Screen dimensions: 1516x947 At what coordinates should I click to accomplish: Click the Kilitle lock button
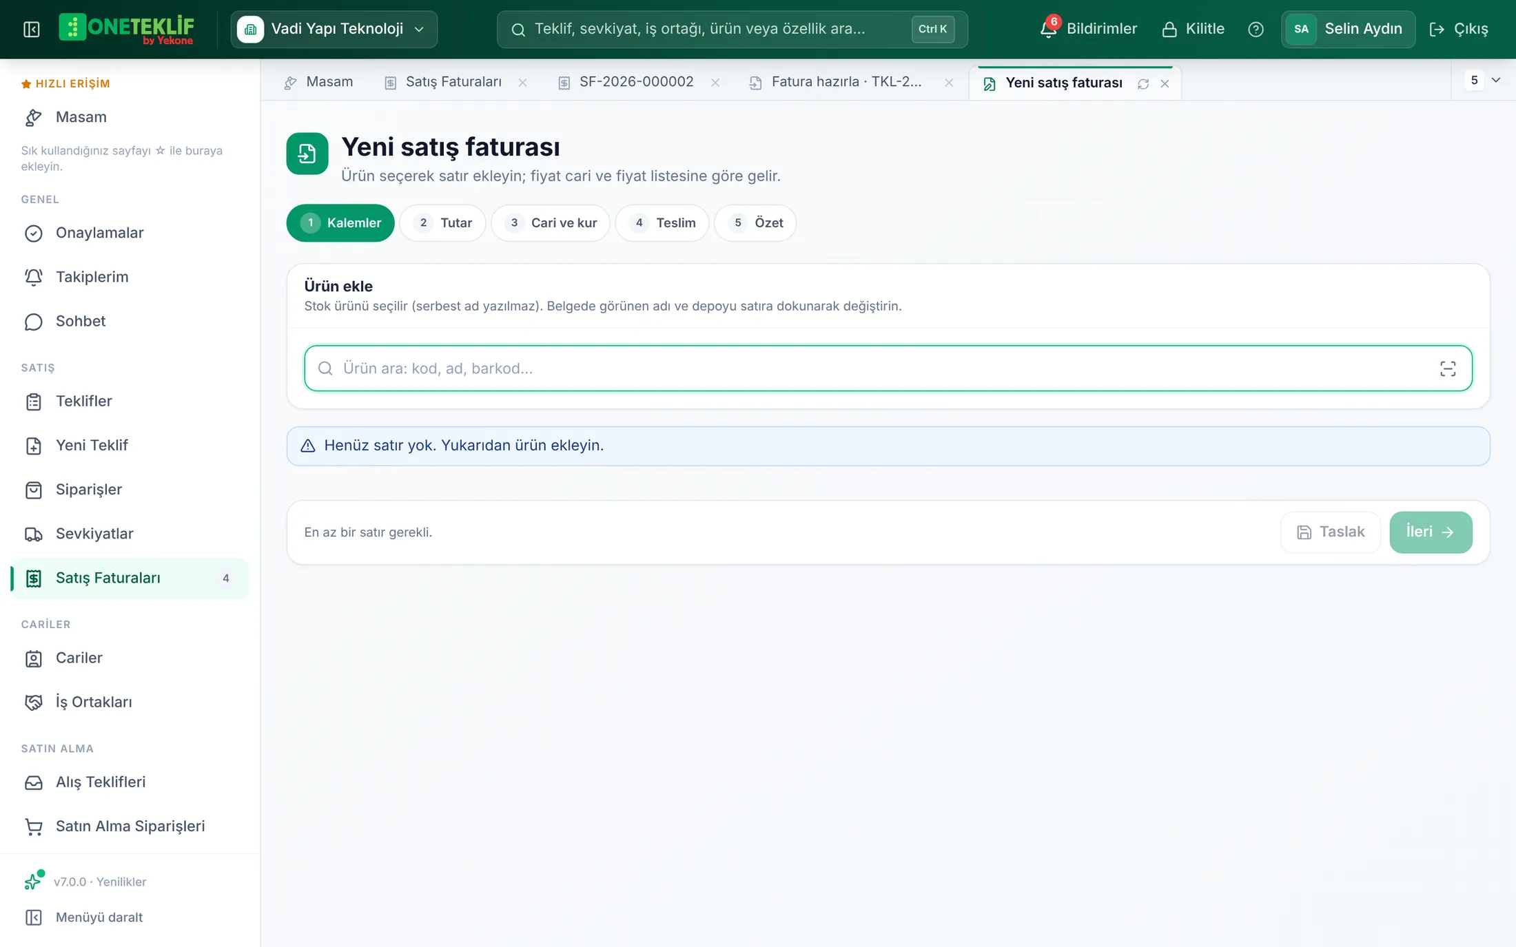tap(1193, 29)
